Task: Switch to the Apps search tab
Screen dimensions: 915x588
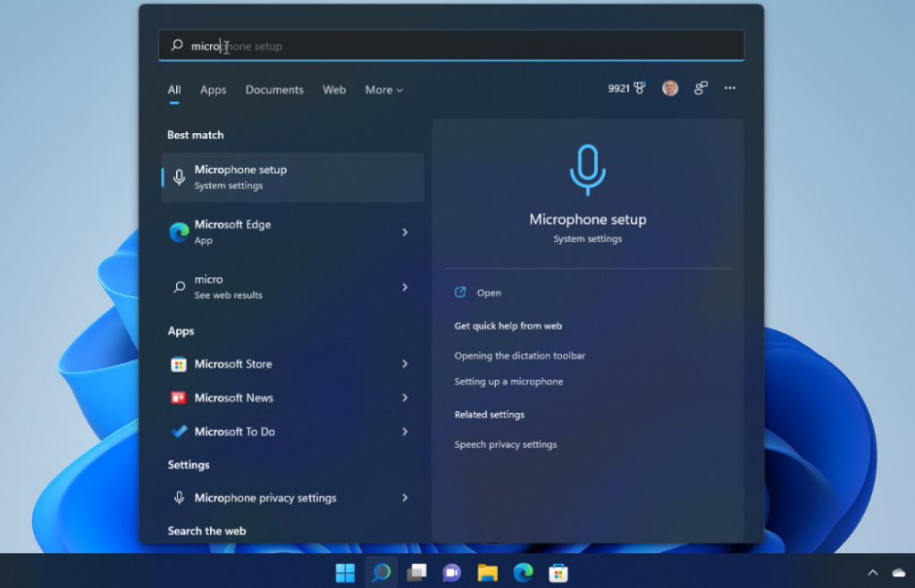Action: tap(213, 90)
